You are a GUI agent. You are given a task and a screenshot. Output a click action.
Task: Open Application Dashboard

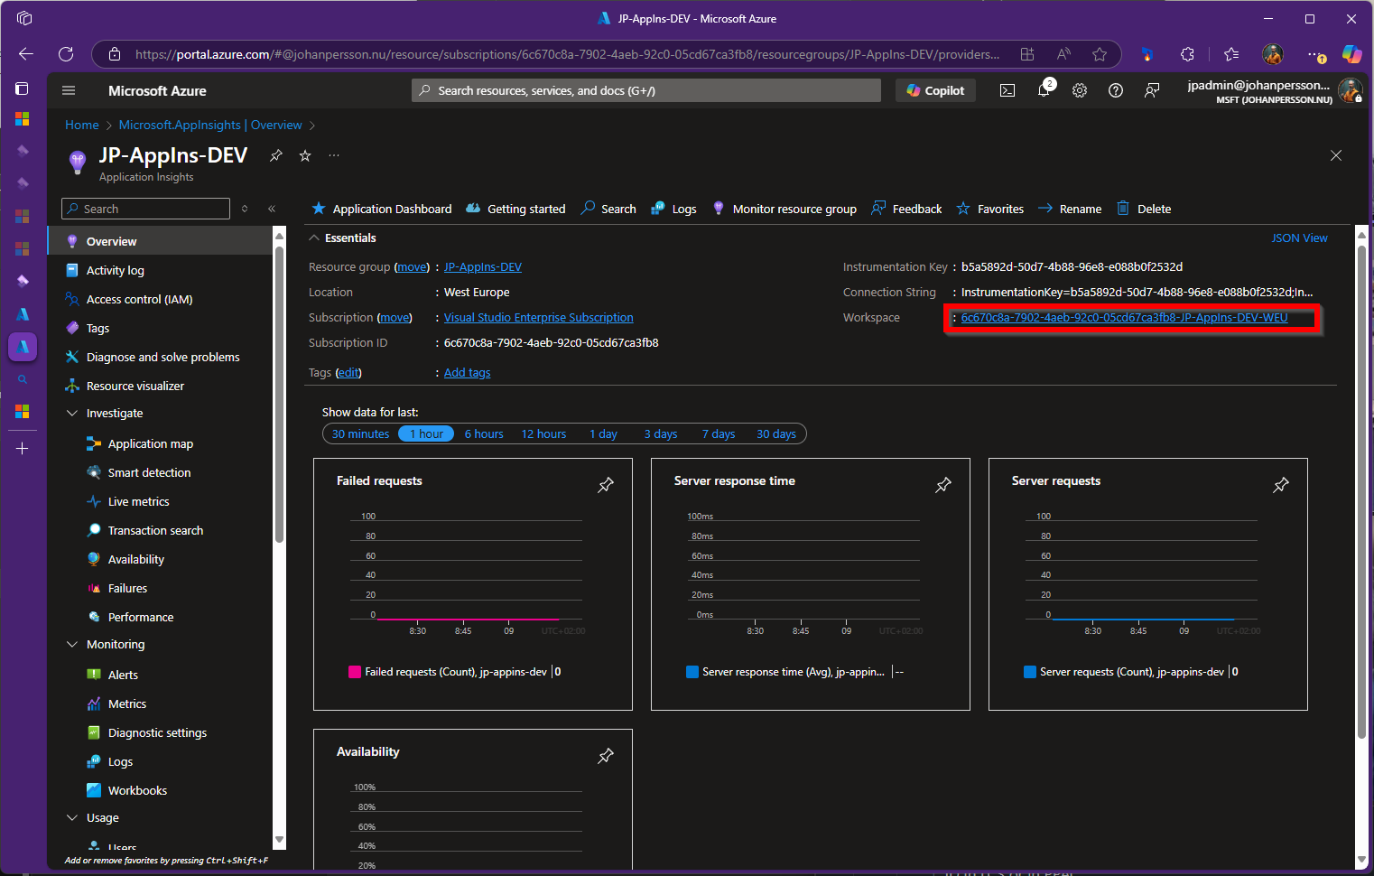[x=382, y=209]
